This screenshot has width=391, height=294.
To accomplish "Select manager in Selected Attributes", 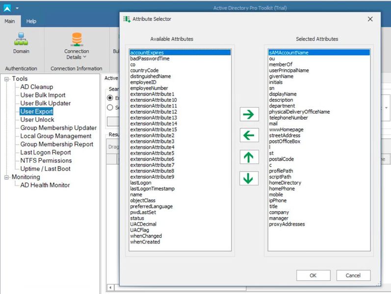I will (x=279, y=218).
